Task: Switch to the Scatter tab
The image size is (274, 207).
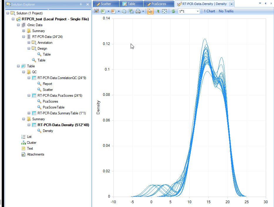Action: [x=106, y=4]
